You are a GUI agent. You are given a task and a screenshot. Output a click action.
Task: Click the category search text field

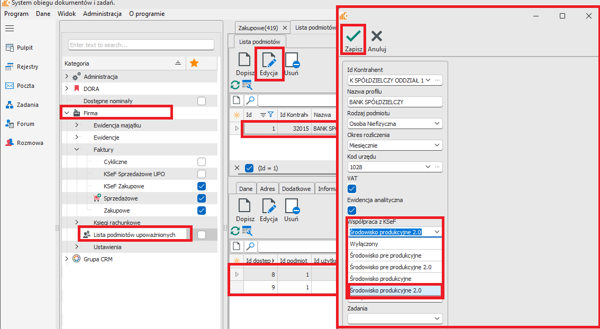point(141,45)
